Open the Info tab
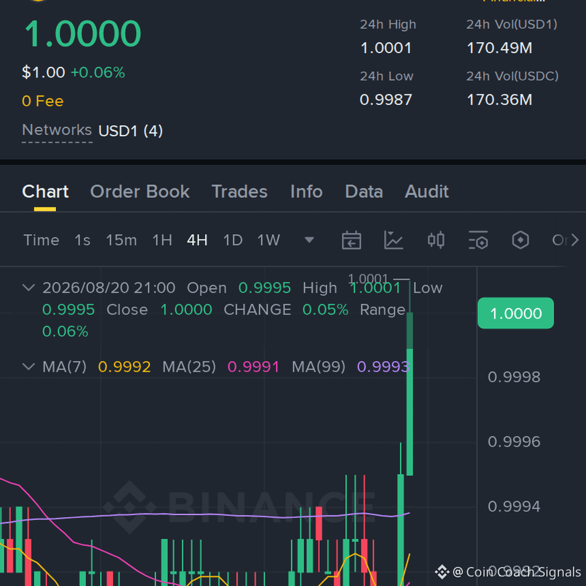Viewport: 586px width, 586px height. (x=307, y=192)
